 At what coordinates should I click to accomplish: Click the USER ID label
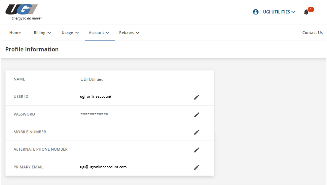click(21, 96)
